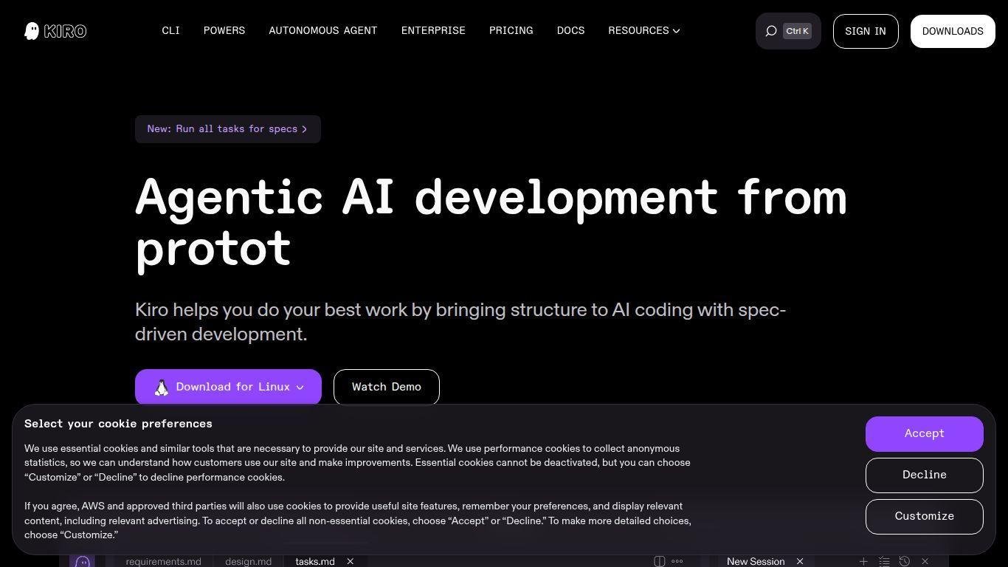The image size is (1008, 567).
Task: Click the Linux penguin icon on download button
Action: click(162, 388)
